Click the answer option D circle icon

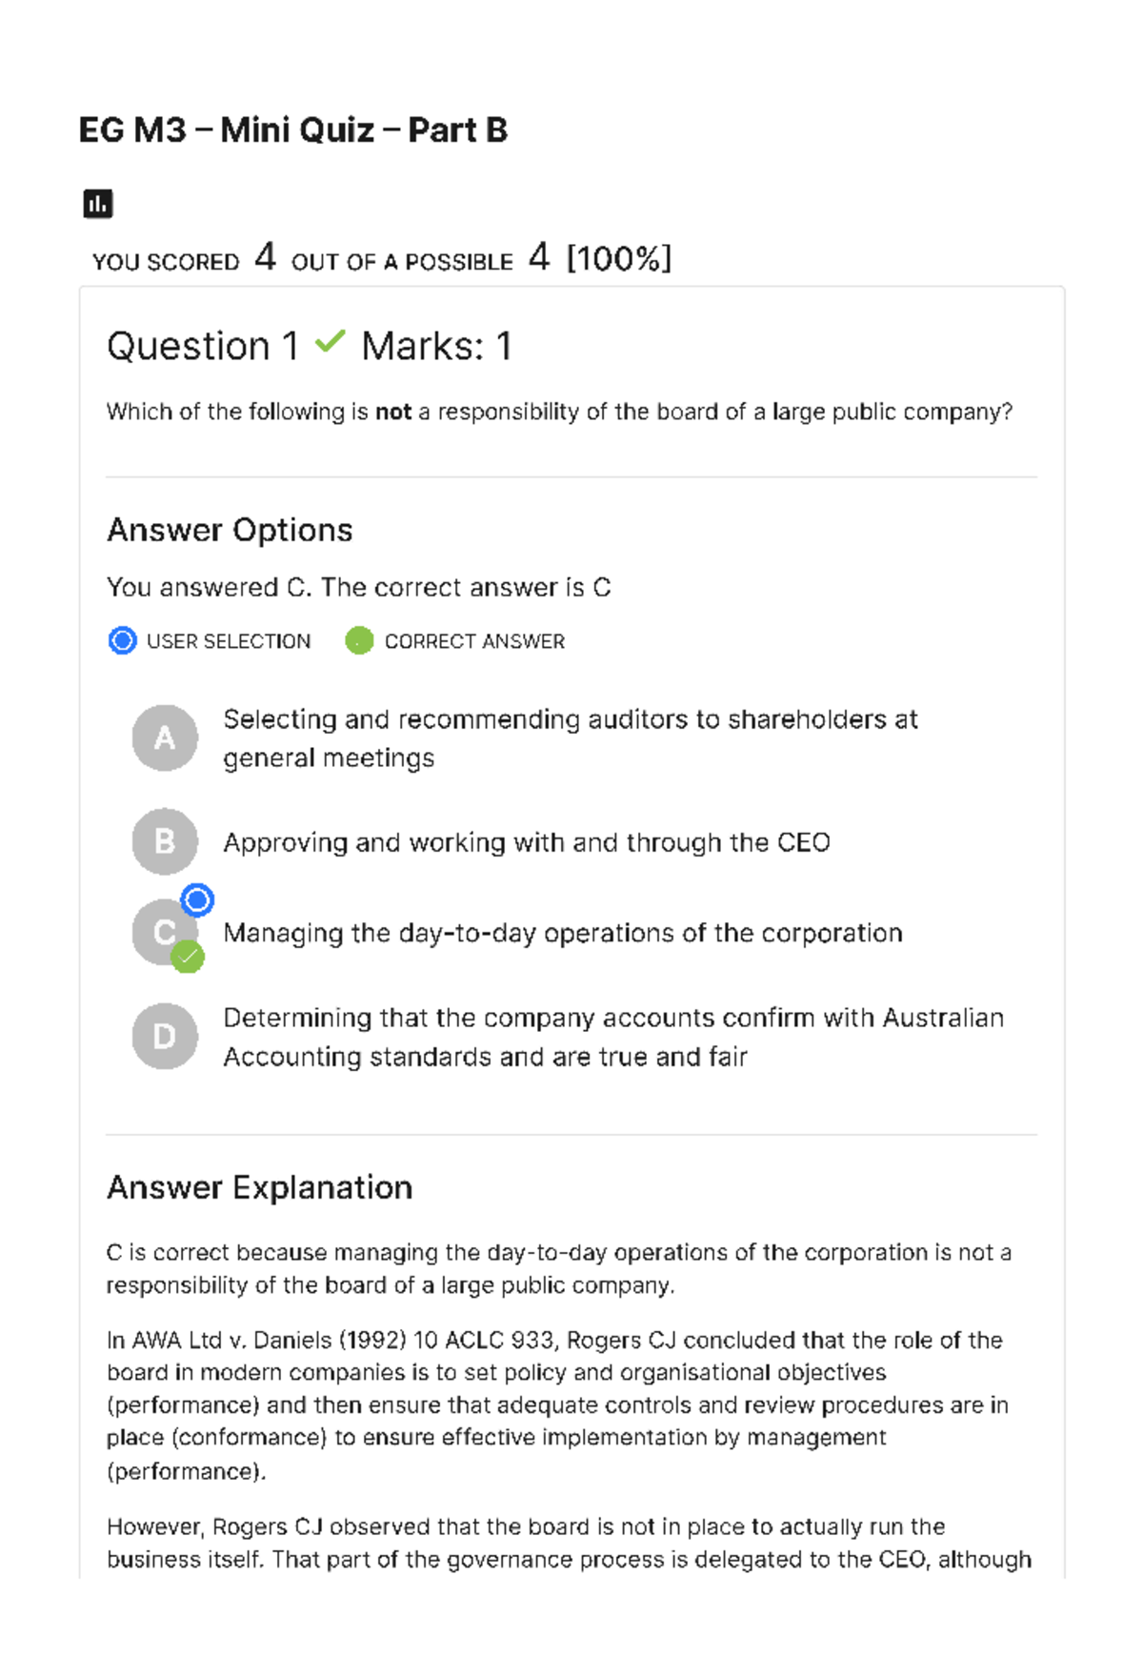click(x=164, y=1035)
